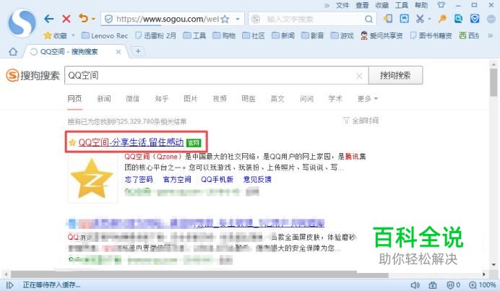The image size is (500, 291).
Task: Open the QQ空间-分享生活 留住感动 result link
Action: (131, 142)
